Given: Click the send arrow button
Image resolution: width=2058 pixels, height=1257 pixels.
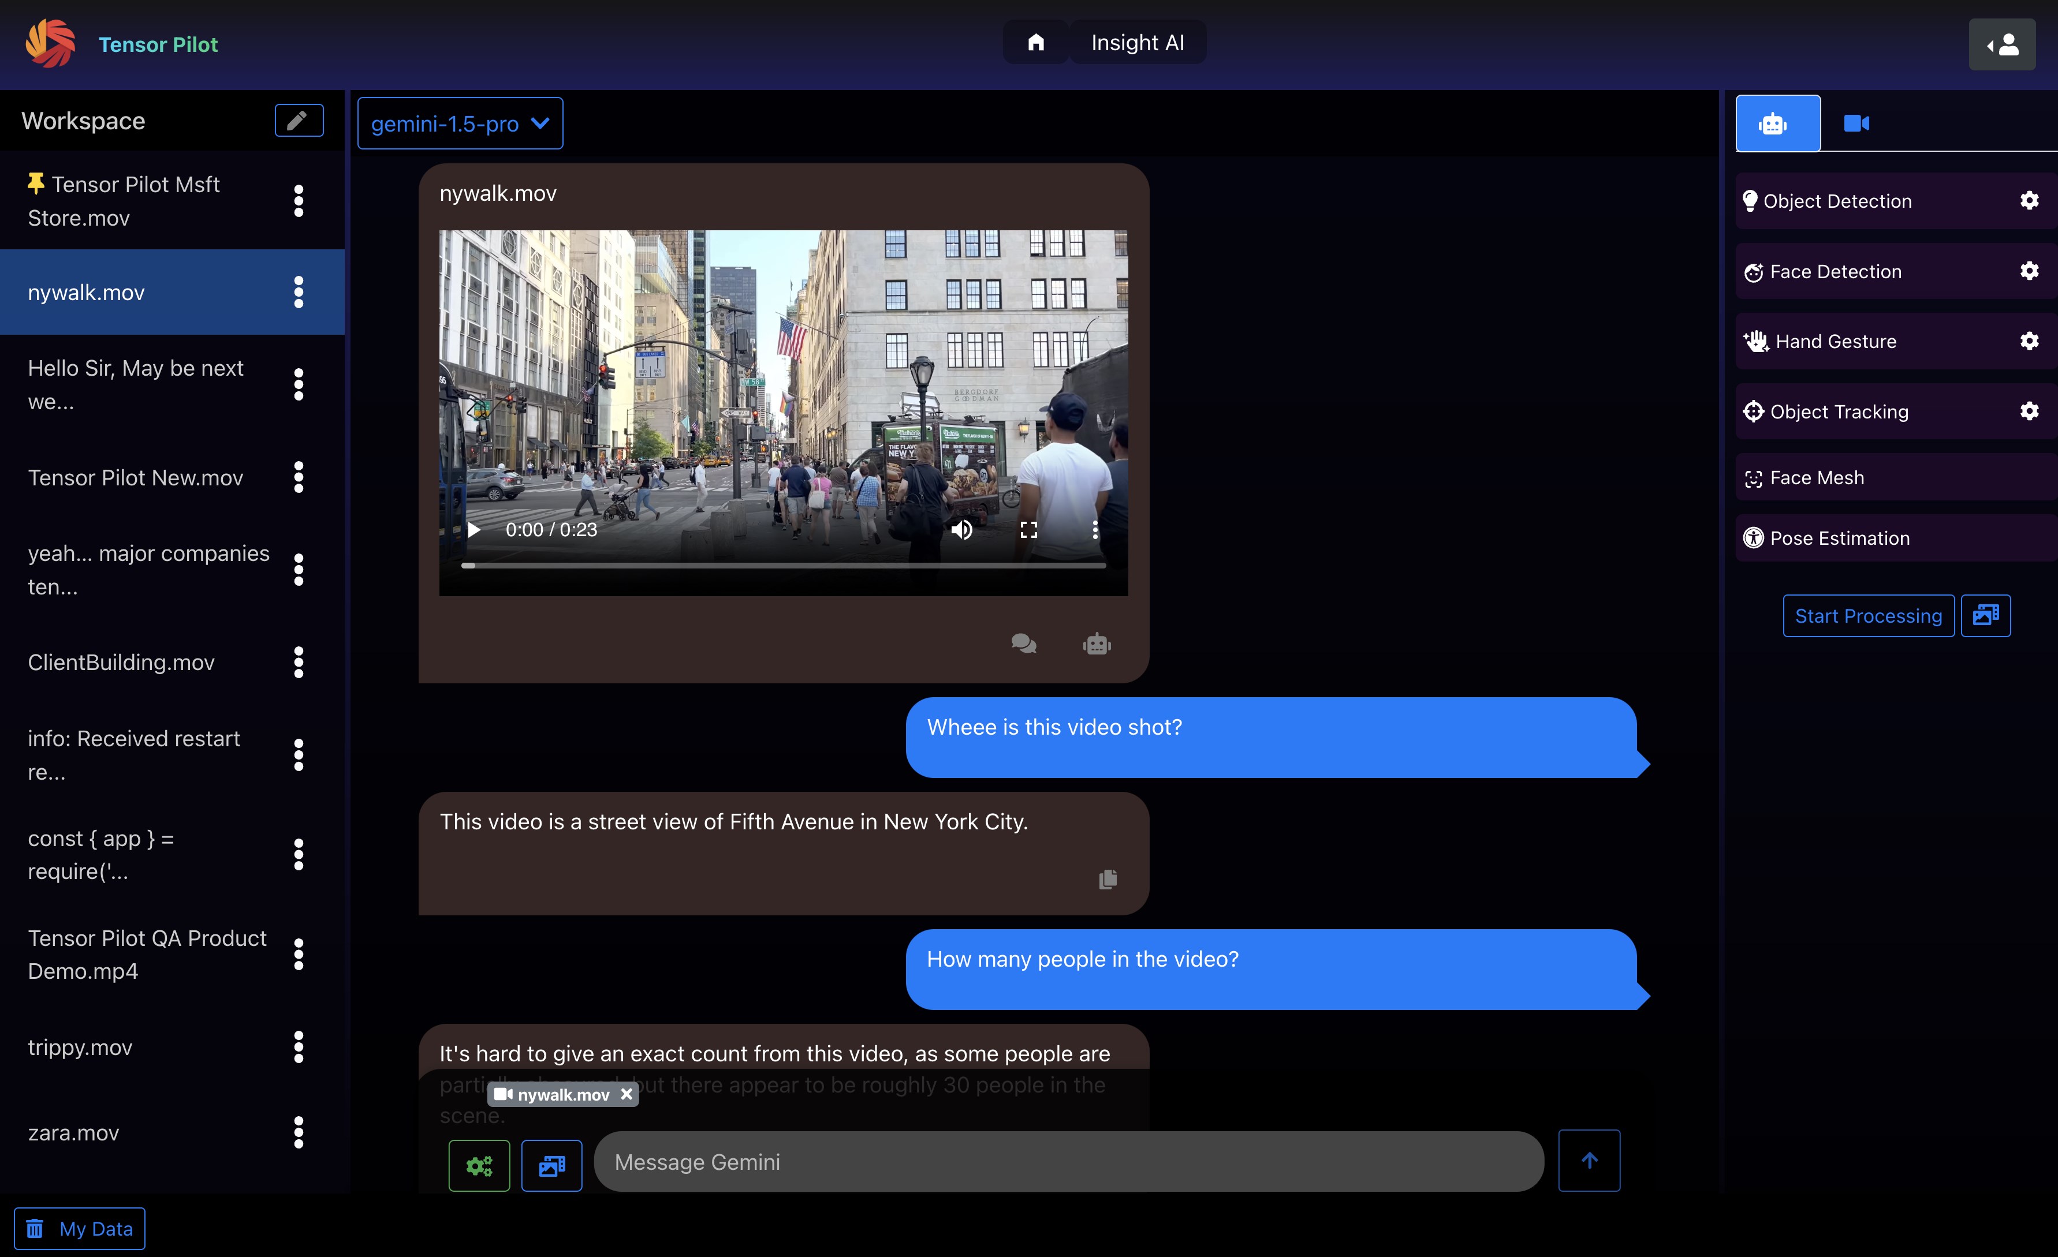Looking at the screenshot, I should (1589, 1161).
